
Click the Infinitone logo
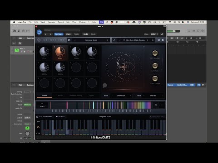click(x=39, y=40)
